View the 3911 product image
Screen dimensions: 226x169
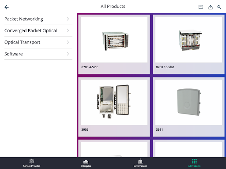click(188, 102)
